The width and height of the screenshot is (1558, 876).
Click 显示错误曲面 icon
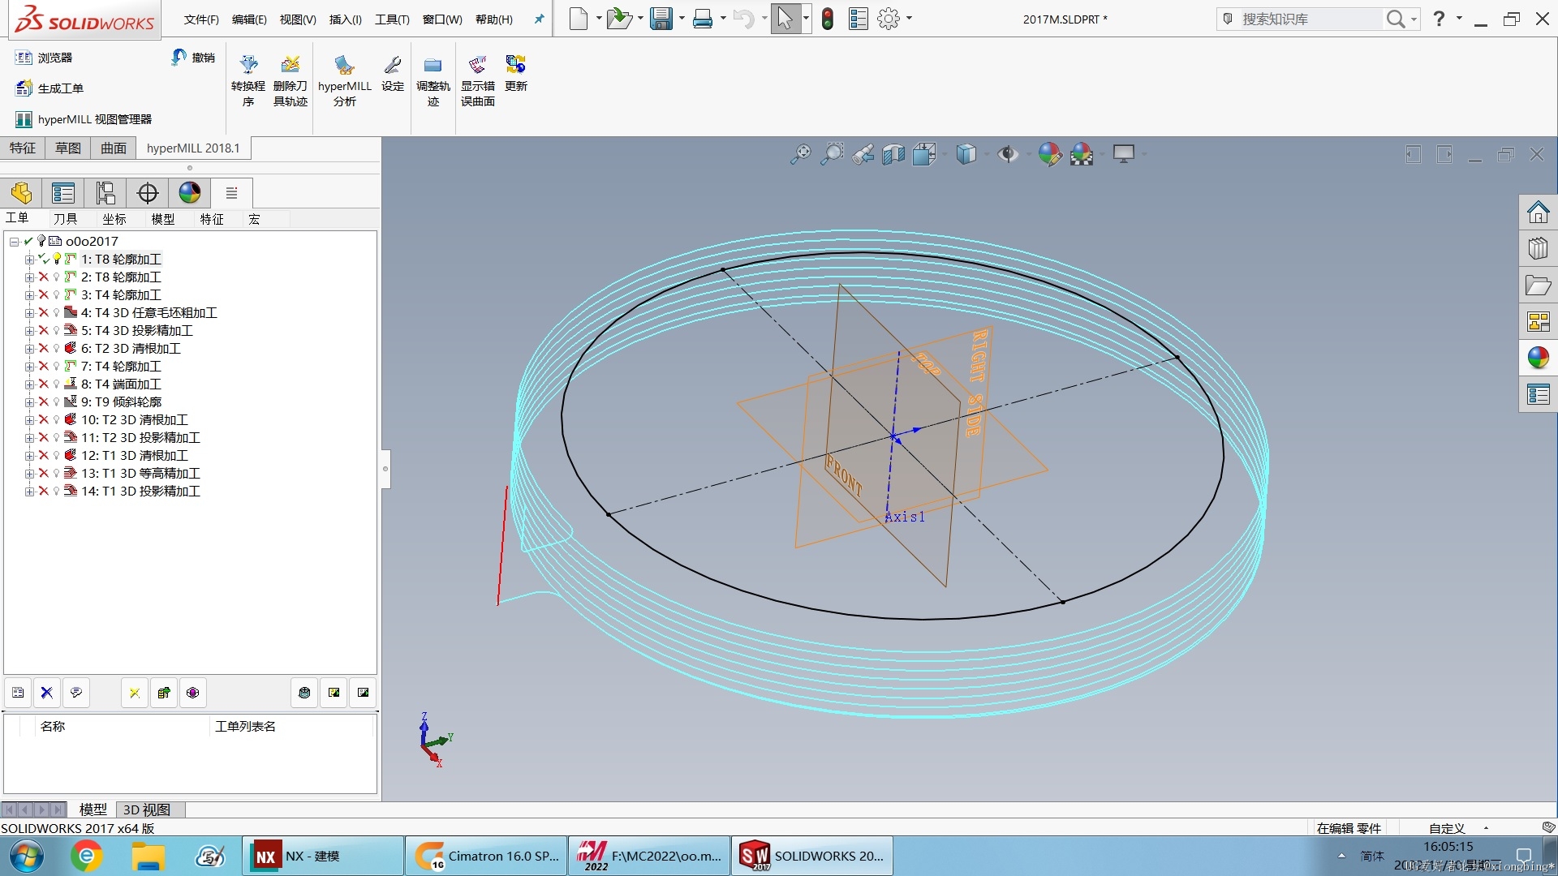click(478, 81)
